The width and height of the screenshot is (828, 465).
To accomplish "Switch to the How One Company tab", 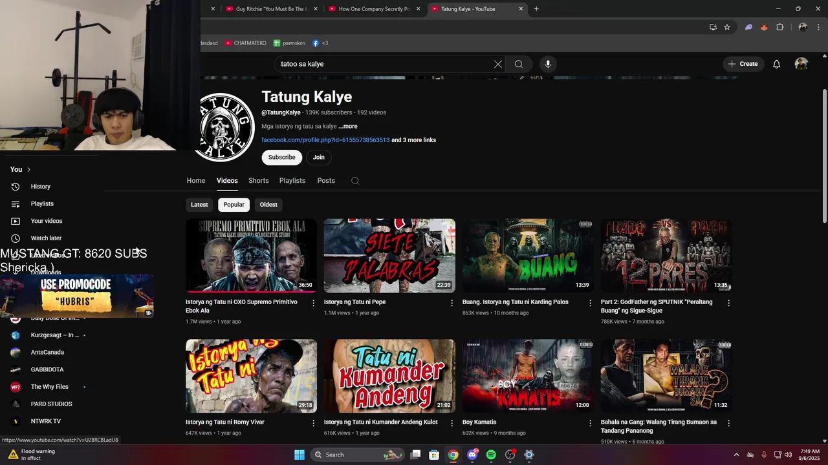I will pos(375,9).
